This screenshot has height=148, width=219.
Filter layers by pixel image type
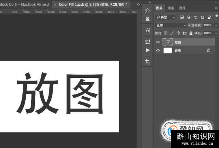(182, 17)
